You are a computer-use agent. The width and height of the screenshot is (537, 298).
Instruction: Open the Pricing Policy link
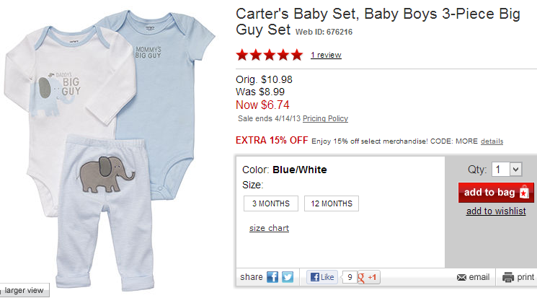click(325, 118)
